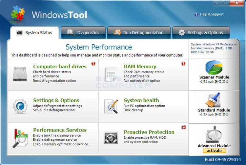The image size is (246, 165).
Task: Click 'Enable proactive RAM, HDD' text
Action: coord(145,137)
